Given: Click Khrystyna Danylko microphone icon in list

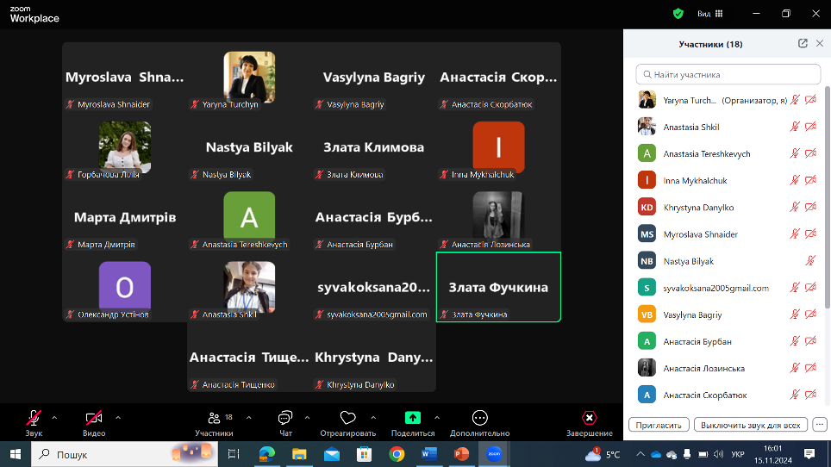Looking at the screenshot, I should [795, 207].
